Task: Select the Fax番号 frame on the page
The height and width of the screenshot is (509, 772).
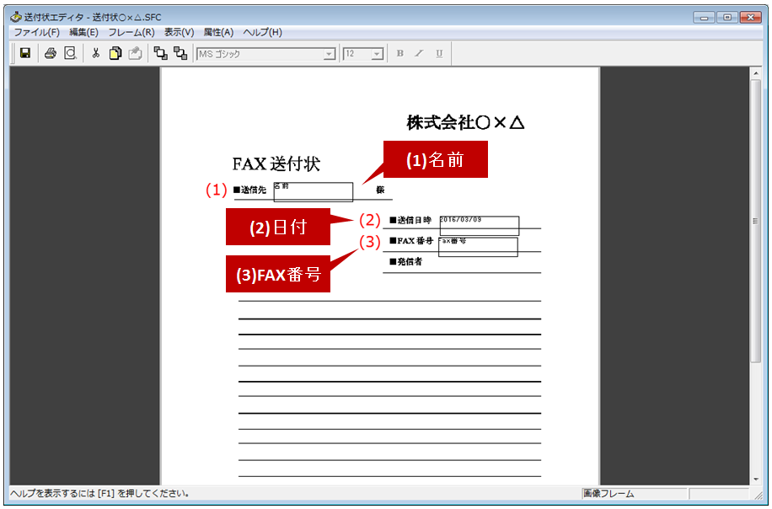Action: coord(478,247)
